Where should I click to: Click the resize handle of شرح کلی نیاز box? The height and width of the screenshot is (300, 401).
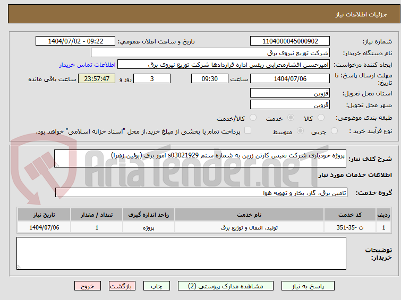click(x=57, y=165)
